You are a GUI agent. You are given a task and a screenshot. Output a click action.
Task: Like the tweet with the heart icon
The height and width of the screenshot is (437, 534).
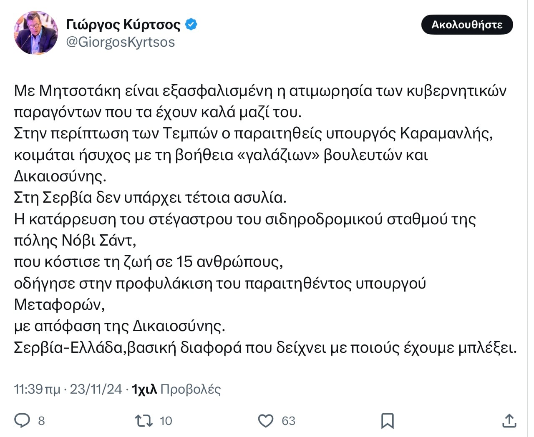click(x=266, y=421)
